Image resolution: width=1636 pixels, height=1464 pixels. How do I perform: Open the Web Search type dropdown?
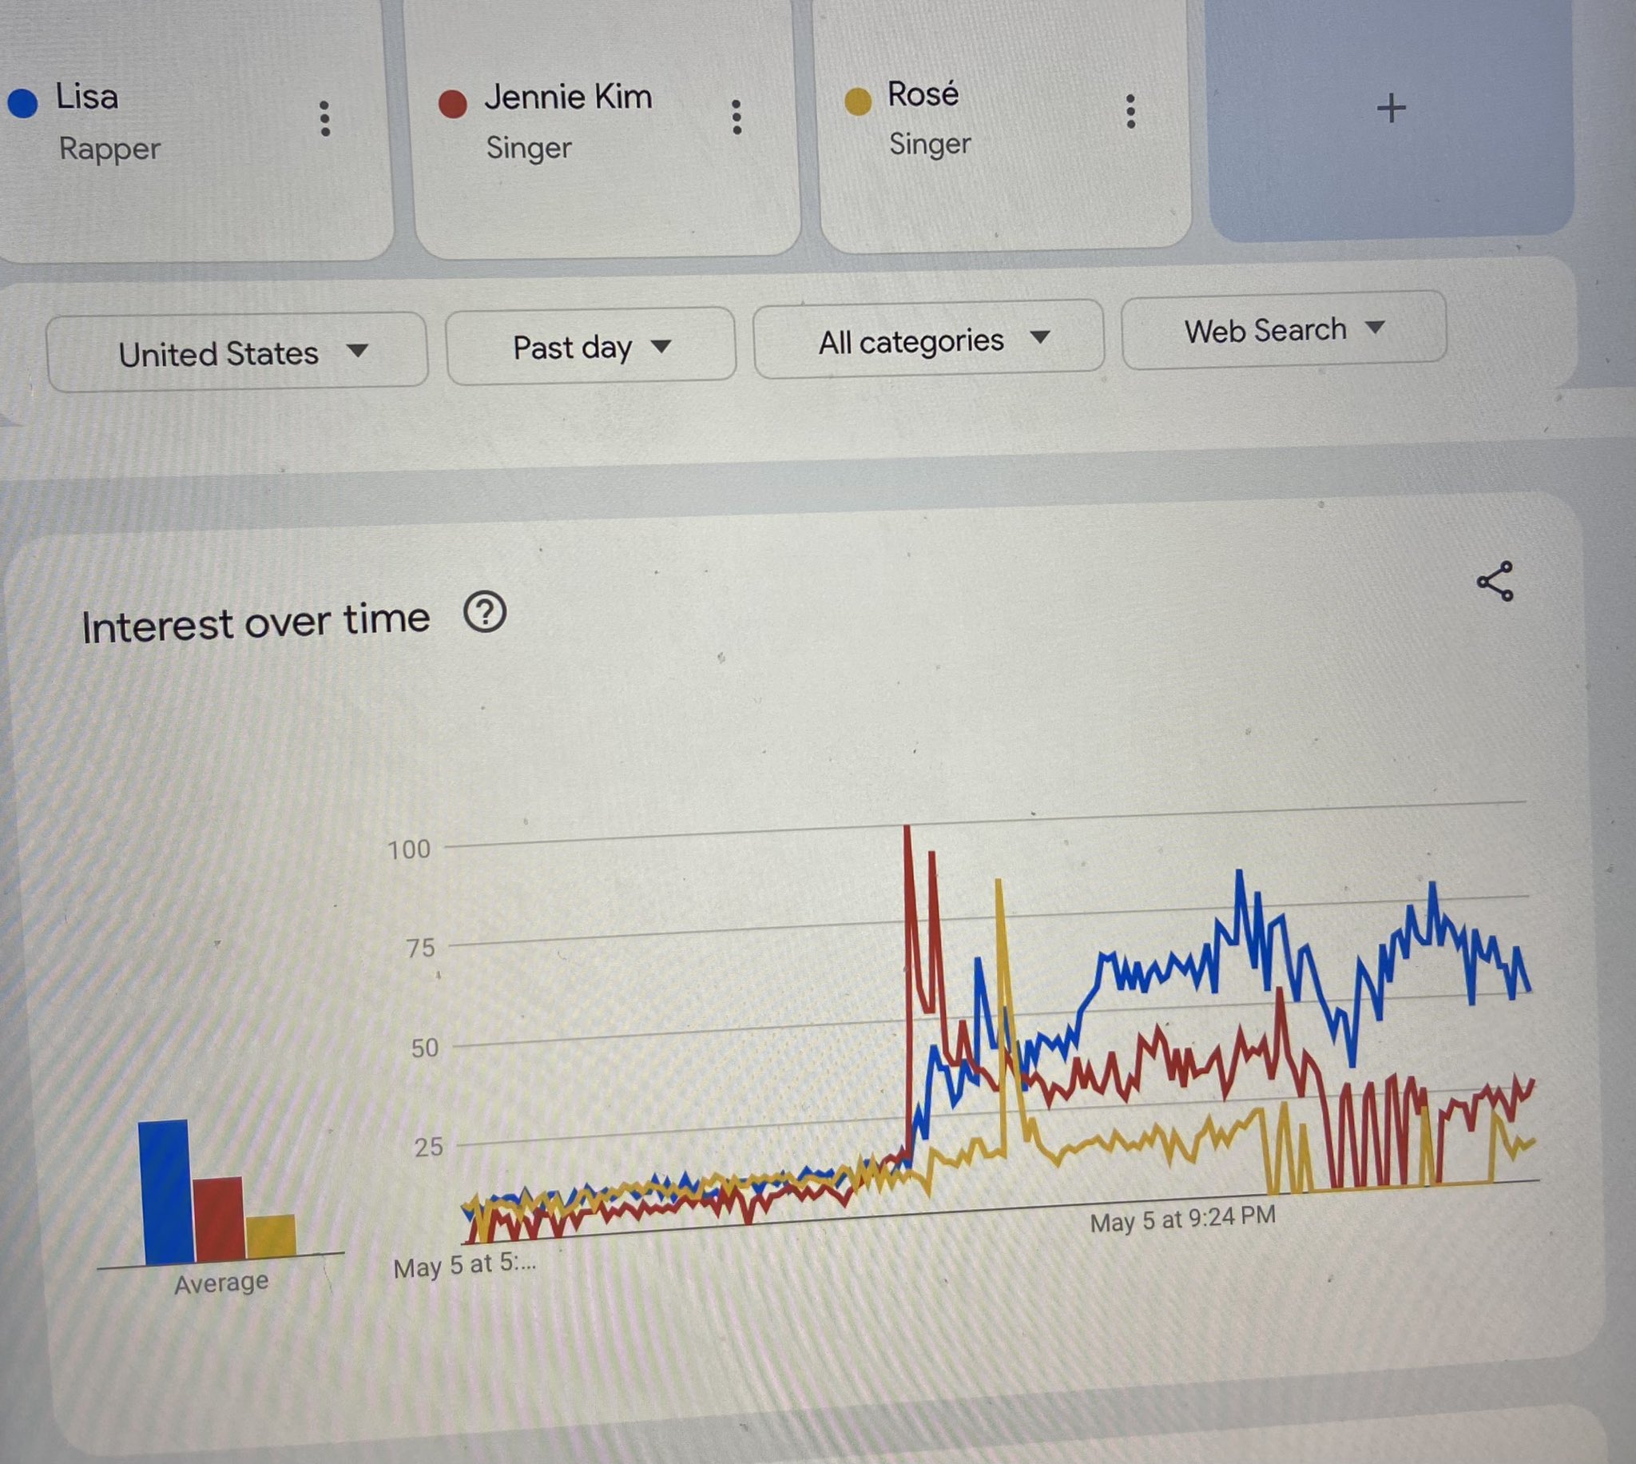pos(1284,330)
